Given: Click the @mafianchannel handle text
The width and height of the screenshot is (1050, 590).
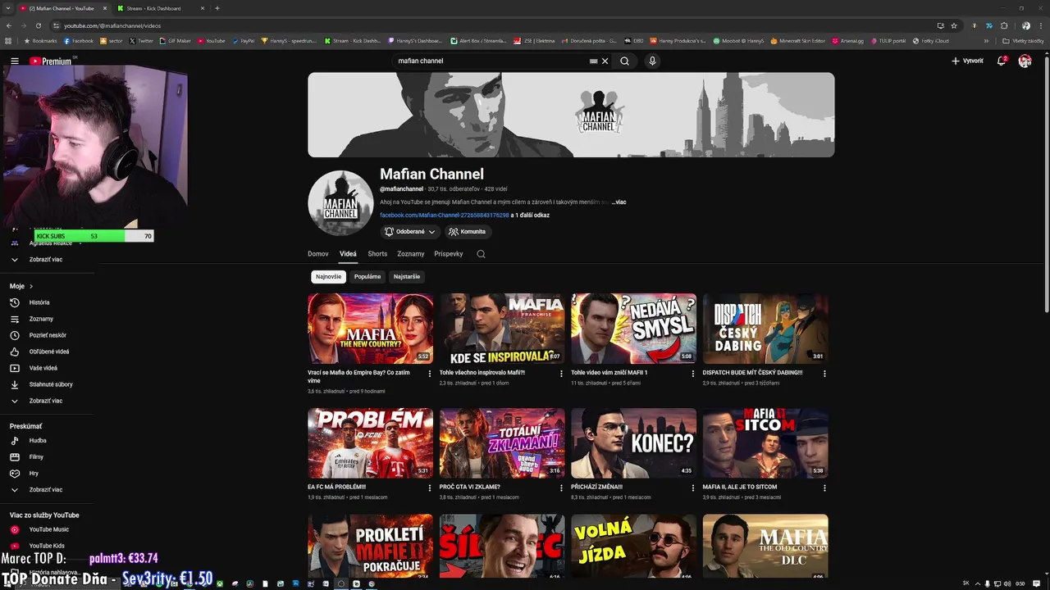Looking at the screenshot, I should coord(401,189).
